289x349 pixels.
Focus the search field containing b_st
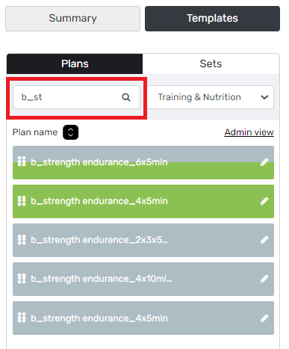pyautogui.click(x=76, y=97)
